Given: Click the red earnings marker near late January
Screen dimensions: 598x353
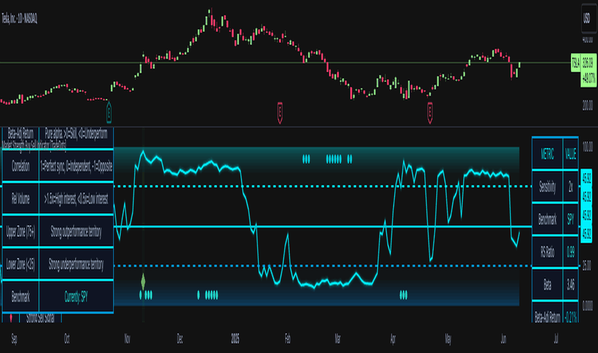Looking at the screenshot, I should coord(280,112).
